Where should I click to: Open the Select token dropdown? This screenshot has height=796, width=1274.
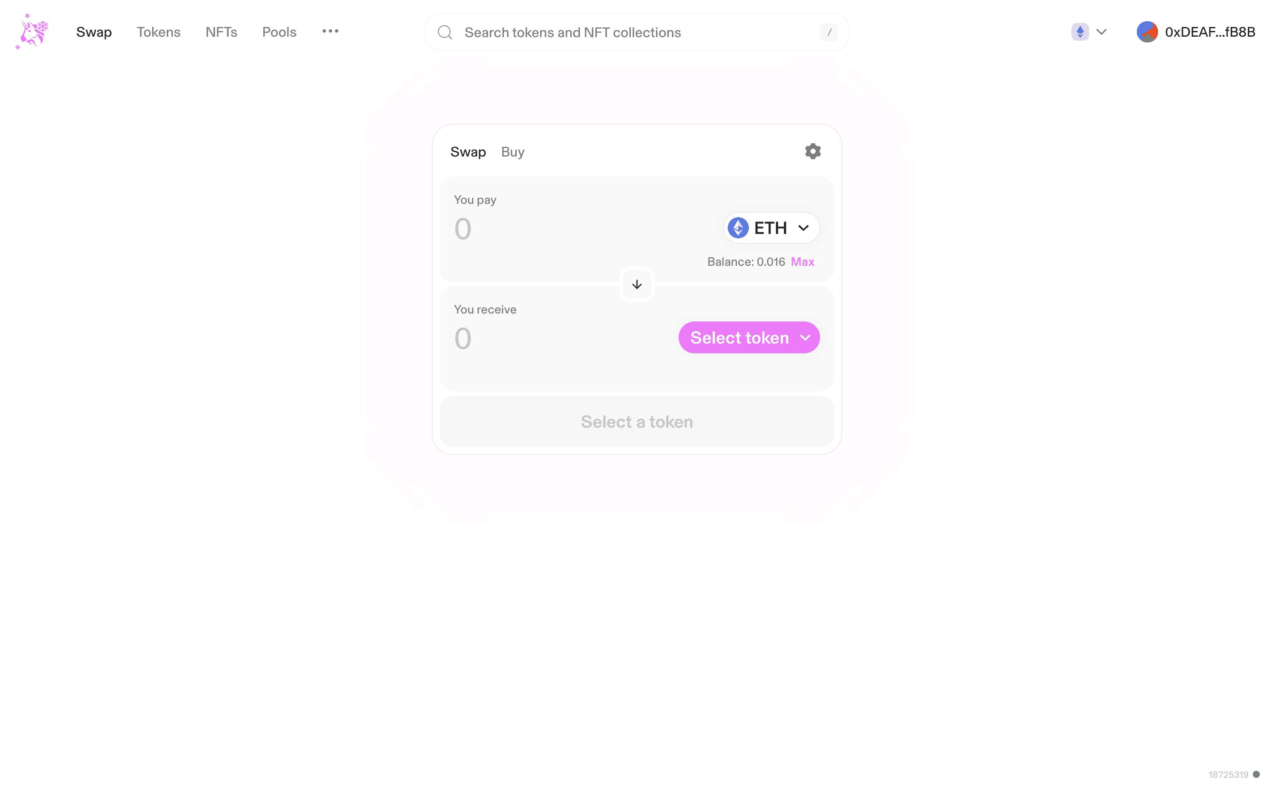(748, 337)
